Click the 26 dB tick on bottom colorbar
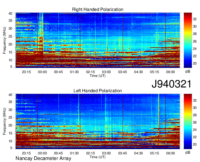Screen dimensions: 200x162 click(x=195, y=122)
